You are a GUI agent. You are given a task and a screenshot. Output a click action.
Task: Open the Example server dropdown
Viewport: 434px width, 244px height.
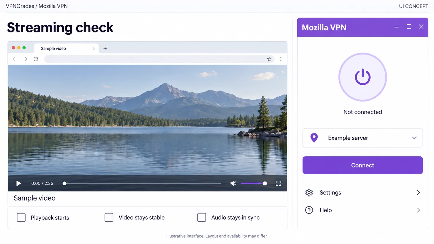pyautogui.click(x=363, y=138)
